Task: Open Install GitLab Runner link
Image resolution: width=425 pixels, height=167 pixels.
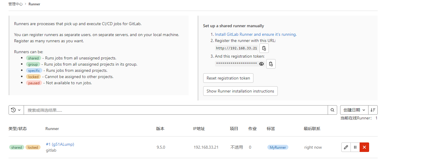Action: point(256,34)
